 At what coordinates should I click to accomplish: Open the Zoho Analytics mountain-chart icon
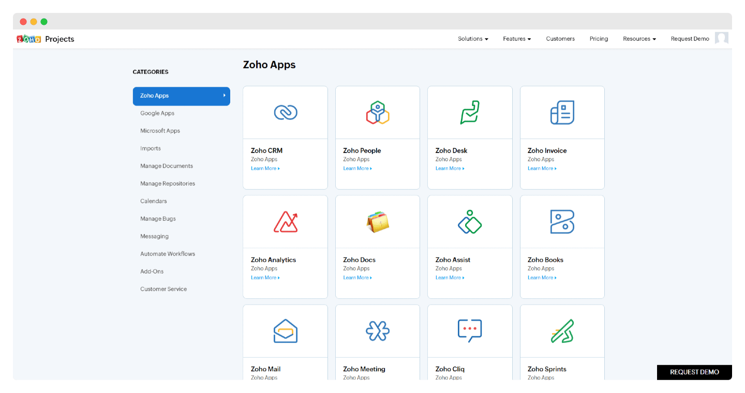coord(286,222)
